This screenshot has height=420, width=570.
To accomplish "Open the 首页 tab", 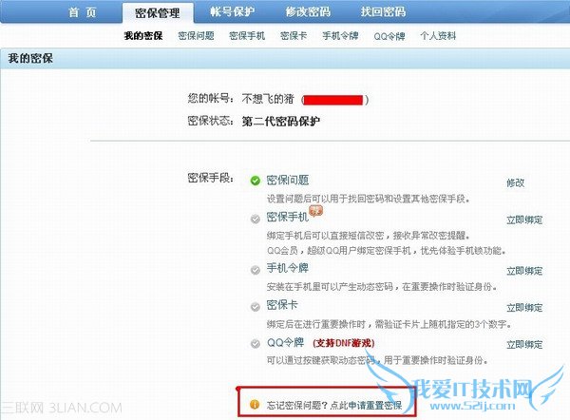I will coord(82,12).
